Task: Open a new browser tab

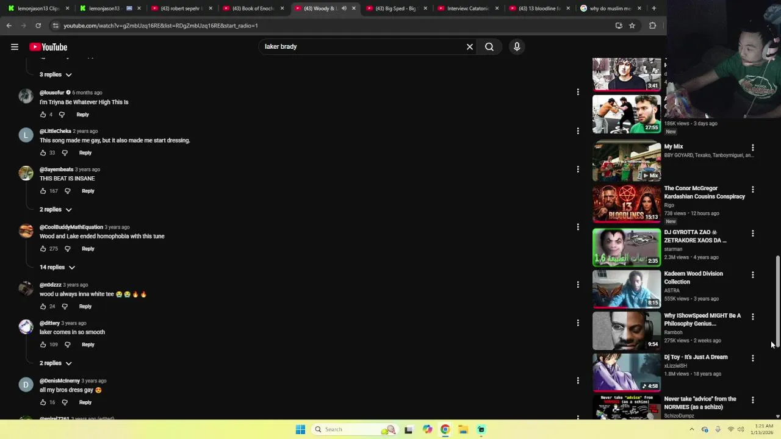Action: point(654,9)
